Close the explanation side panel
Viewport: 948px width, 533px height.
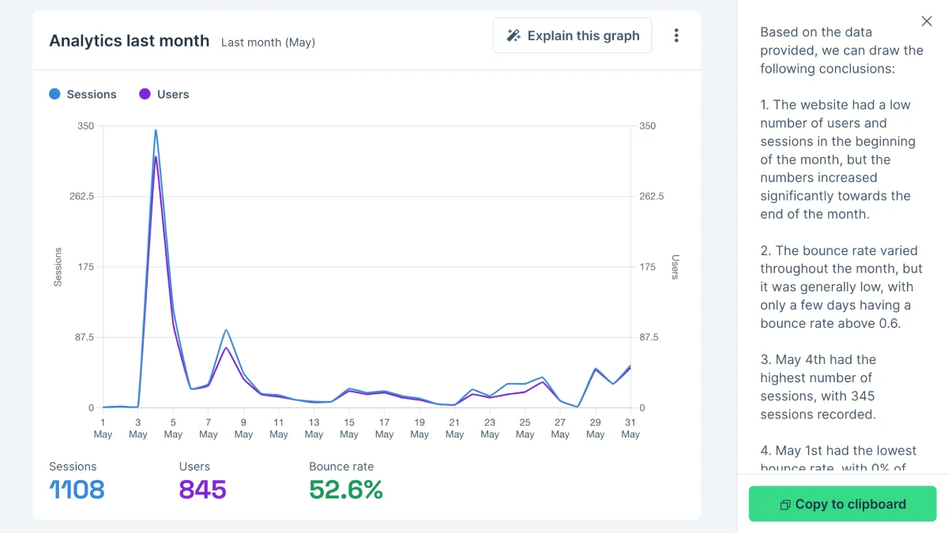click(x=927, y=21)
